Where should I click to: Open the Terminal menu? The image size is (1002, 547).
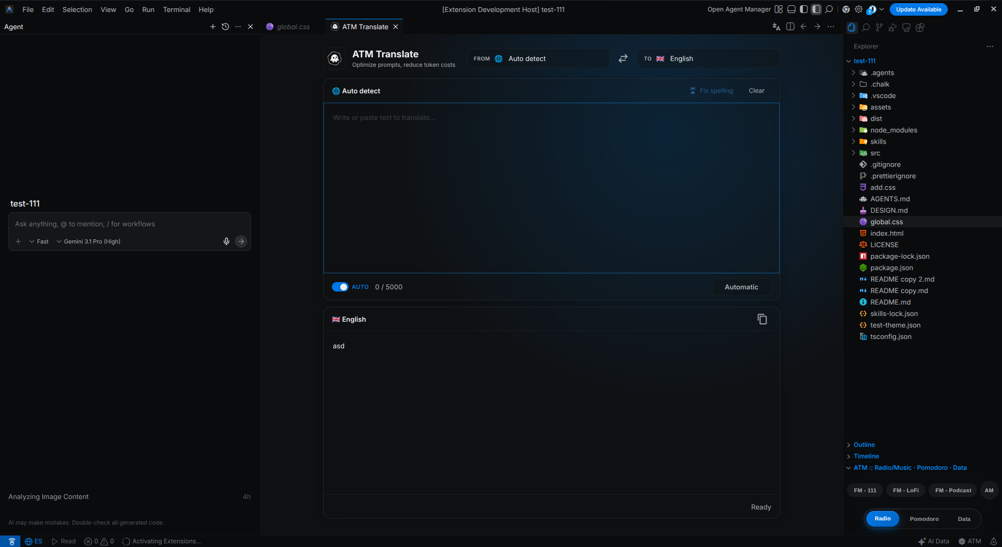click(x=176, y=9)
